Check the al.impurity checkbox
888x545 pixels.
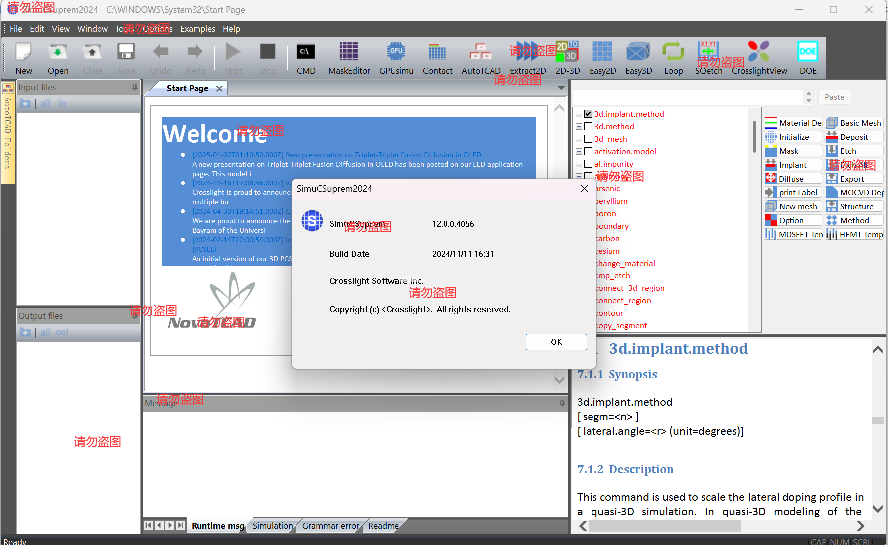588,164
